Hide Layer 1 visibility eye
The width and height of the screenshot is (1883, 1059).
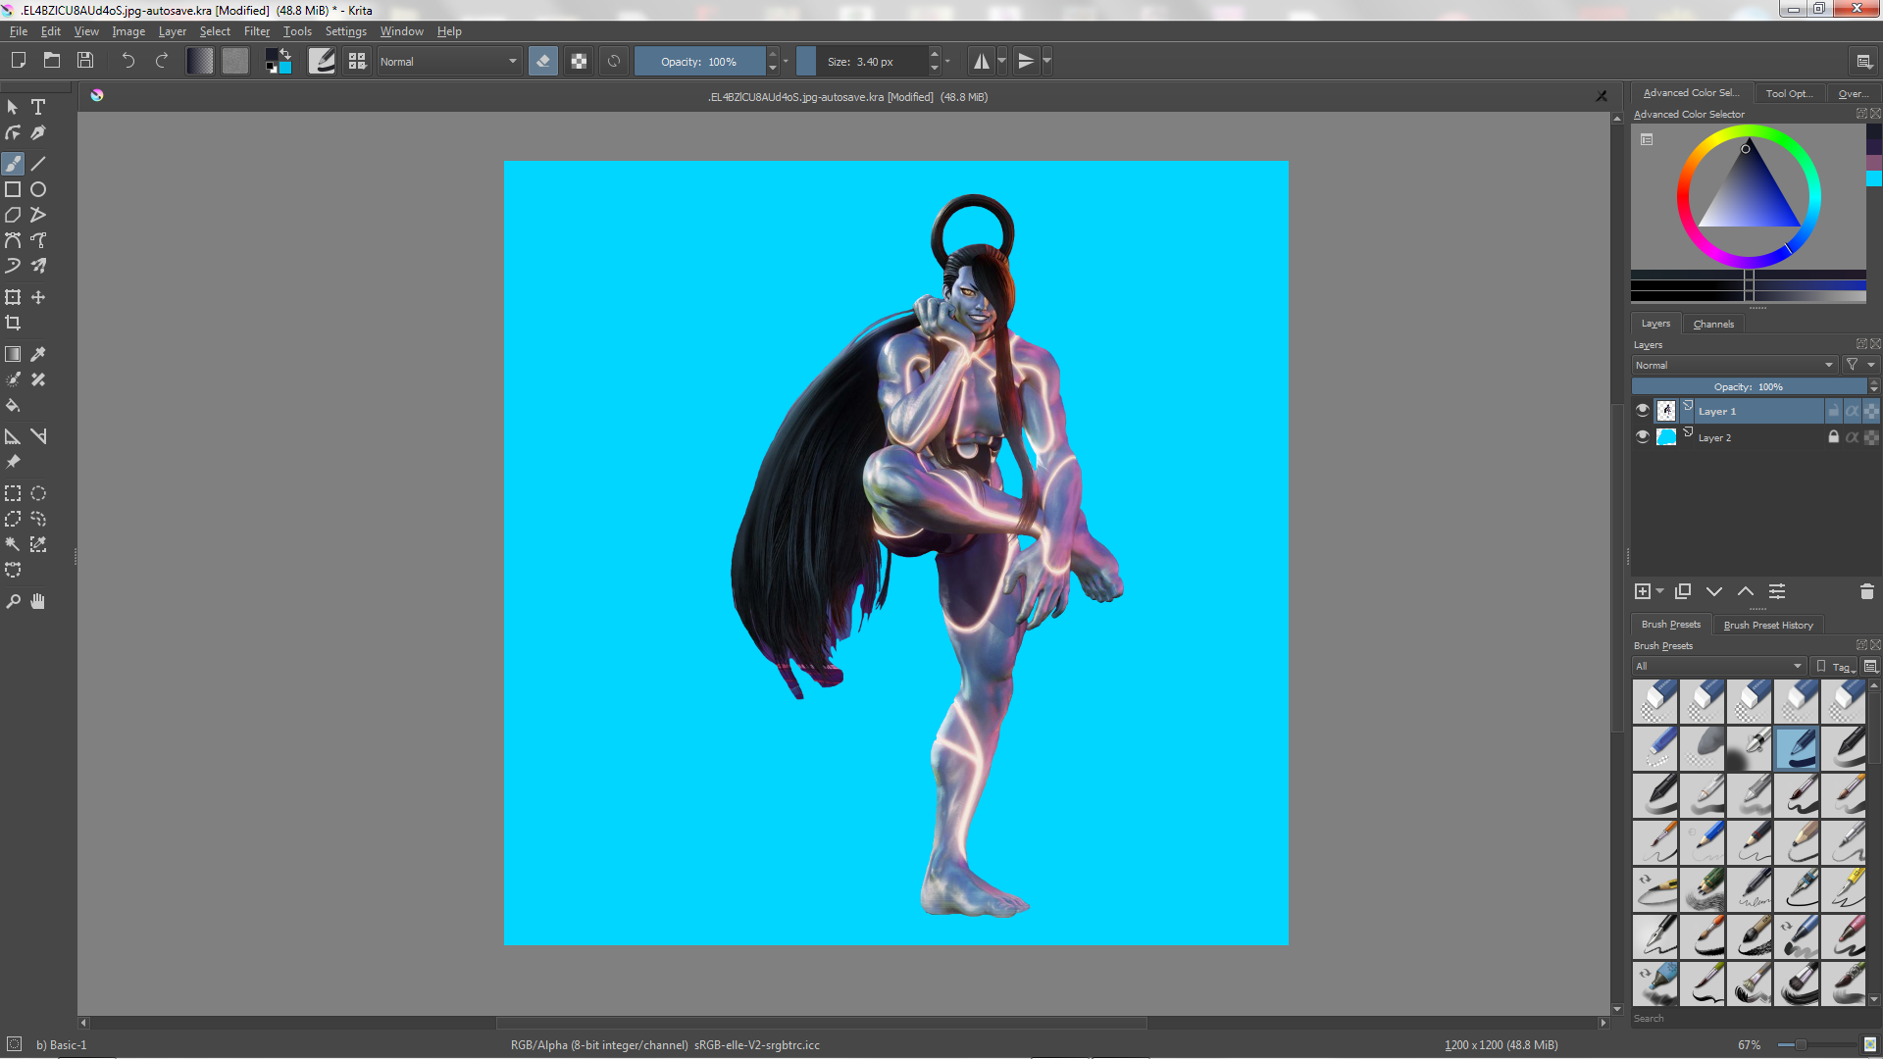pyautogui.click(x=1643, y=411)
